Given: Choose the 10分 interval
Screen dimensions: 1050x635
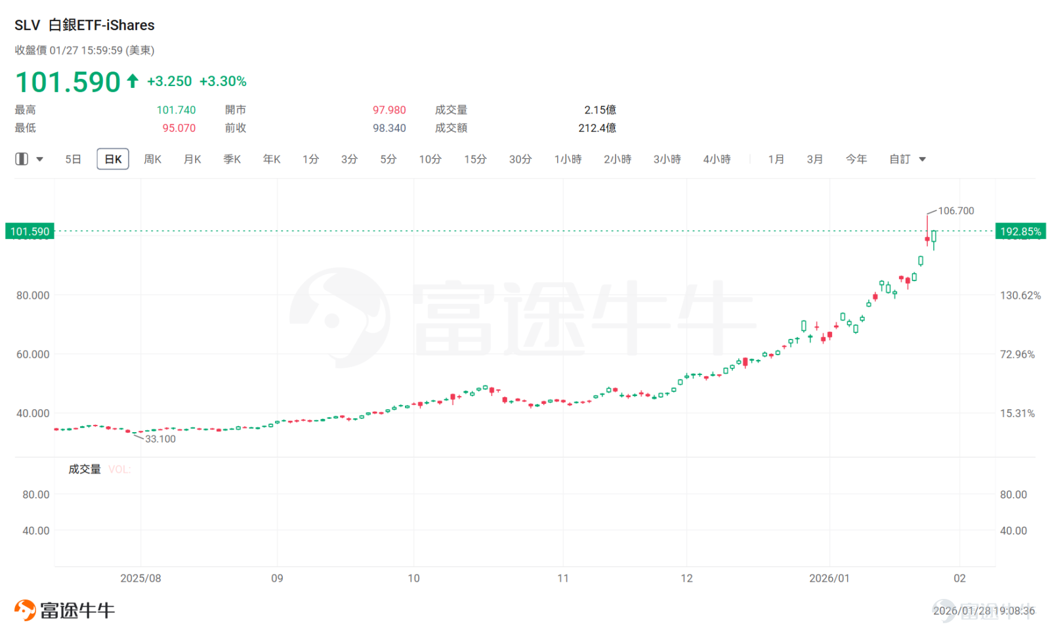Looking at the screenshot, I should [x=430, y=159].
